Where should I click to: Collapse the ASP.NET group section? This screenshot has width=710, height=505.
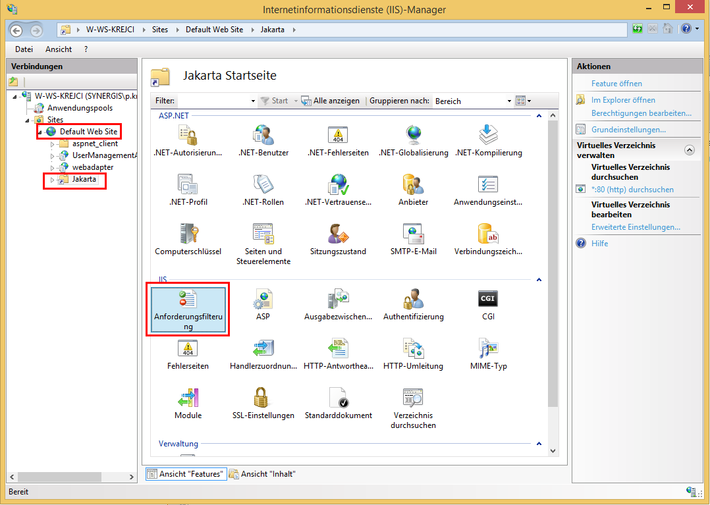click(539, 116)
